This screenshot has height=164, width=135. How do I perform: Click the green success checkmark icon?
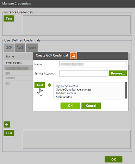pyautogui.click(x=49, y=85)
